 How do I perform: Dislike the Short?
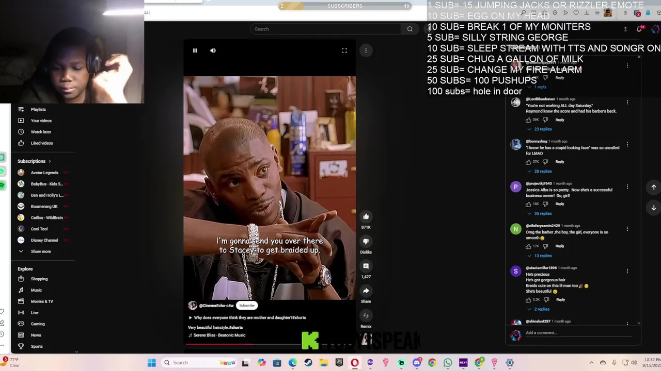pos(366,241)
